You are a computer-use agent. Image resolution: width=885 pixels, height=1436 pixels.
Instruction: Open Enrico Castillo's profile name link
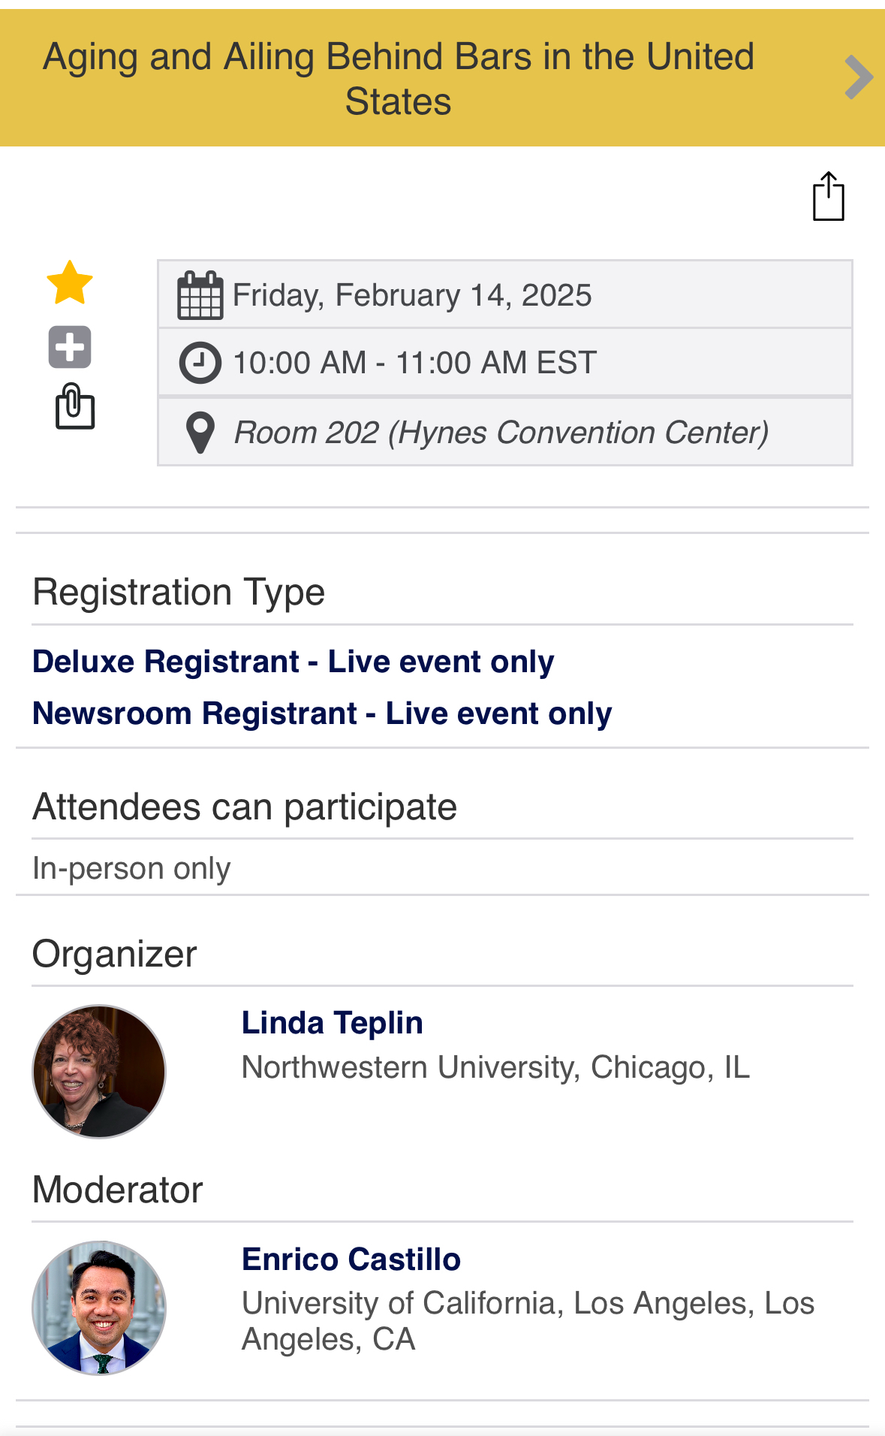click(351, 1260)
